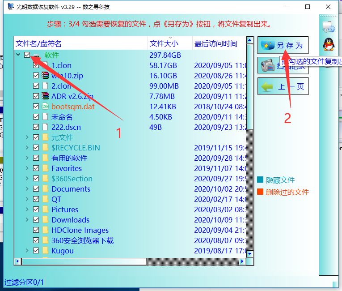Click the archive icon of ADR v2.6.zip
This screenshot has height=291, width=342.
click(x=45, y=96)
